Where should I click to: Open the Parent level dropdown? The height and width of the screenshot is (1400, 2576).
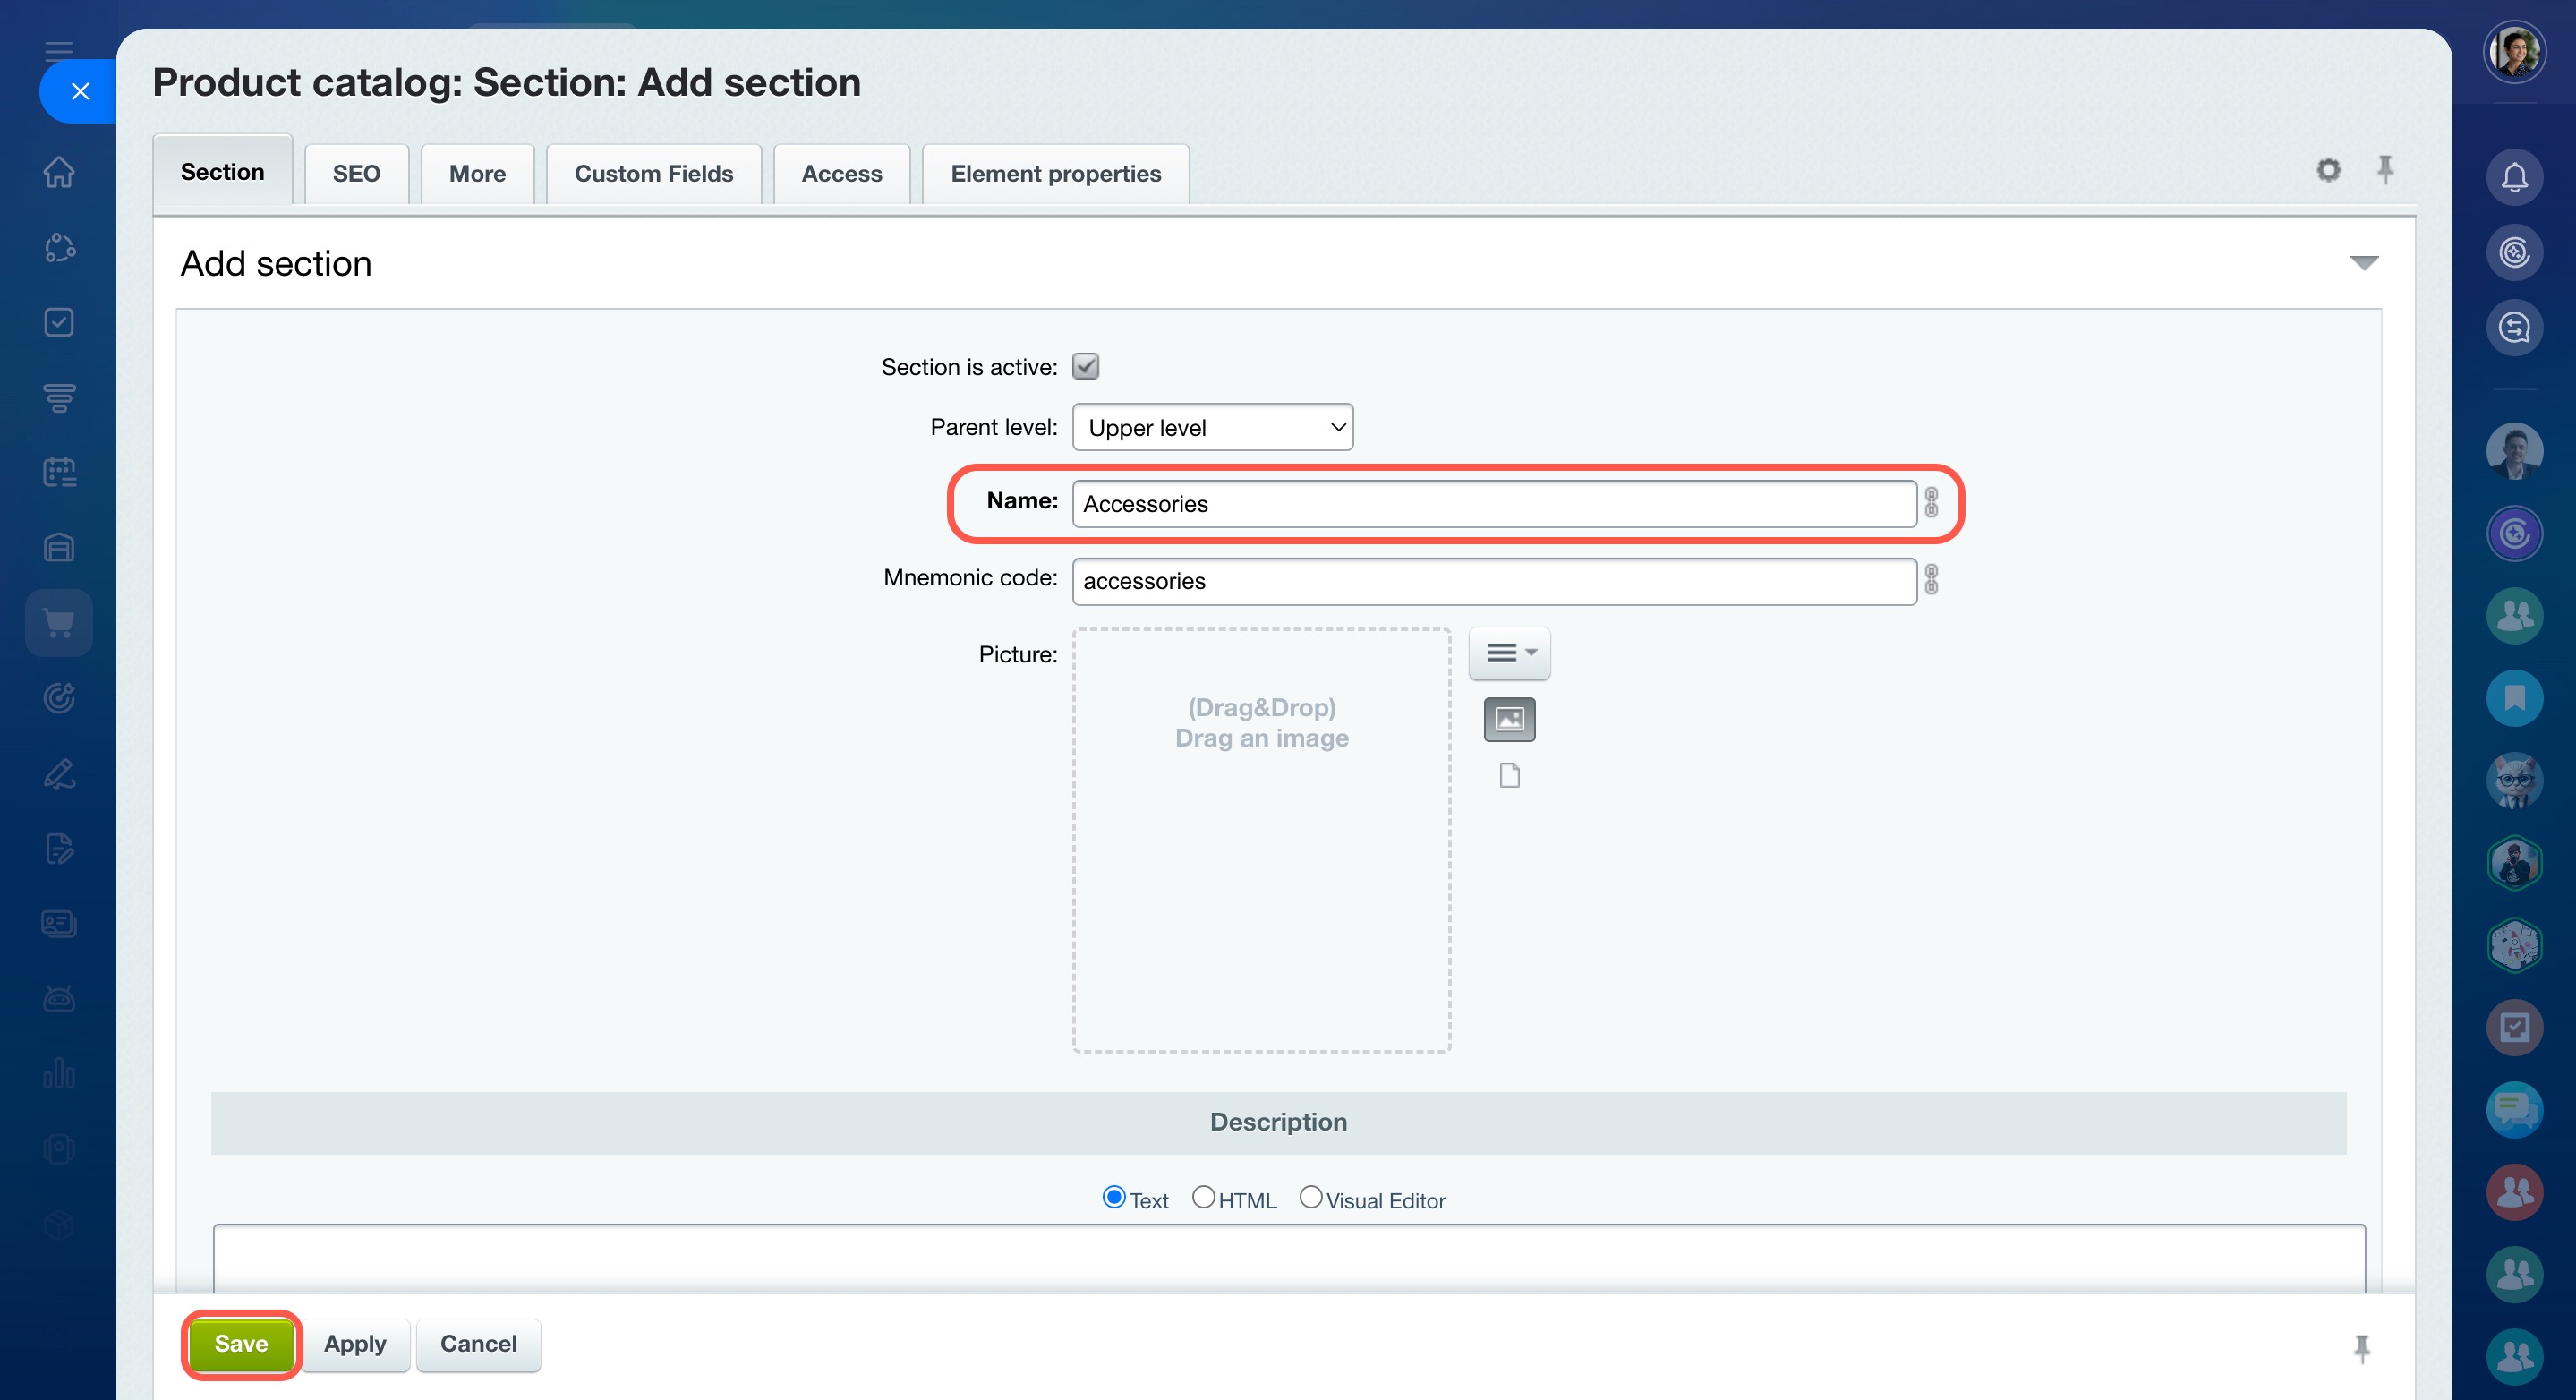[1212, 428]
